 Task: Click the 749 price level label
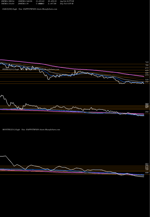tap(147, 62)
